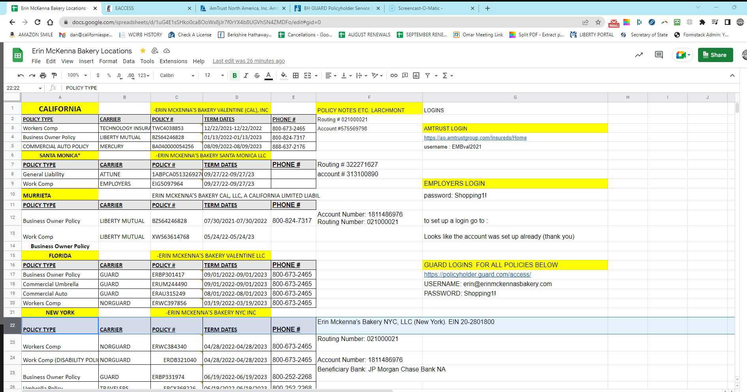Image resolution: width=747 pixels, height=392 pixels.
Task: Open the Insert menu
Action: tap(86, 61)
